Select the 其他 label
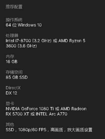The image size is (105, 139). click(10, 124)
